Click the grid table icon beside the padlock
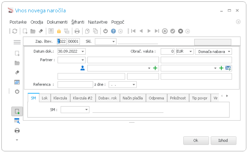 point(67,31)
